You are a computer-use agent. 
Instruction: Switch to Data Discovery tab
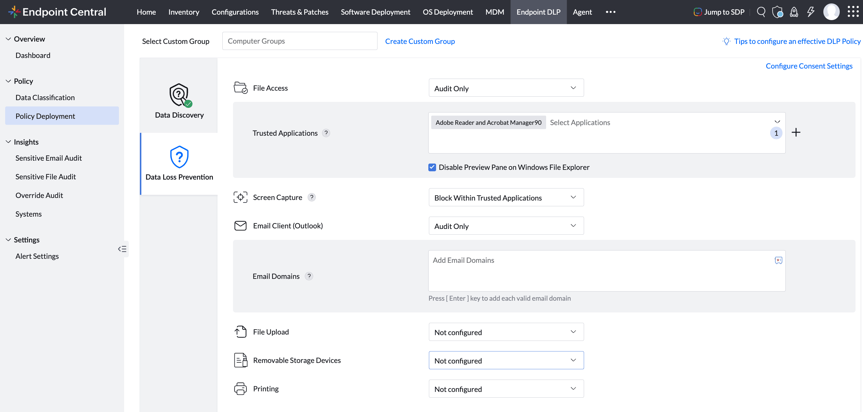(179, 100)
